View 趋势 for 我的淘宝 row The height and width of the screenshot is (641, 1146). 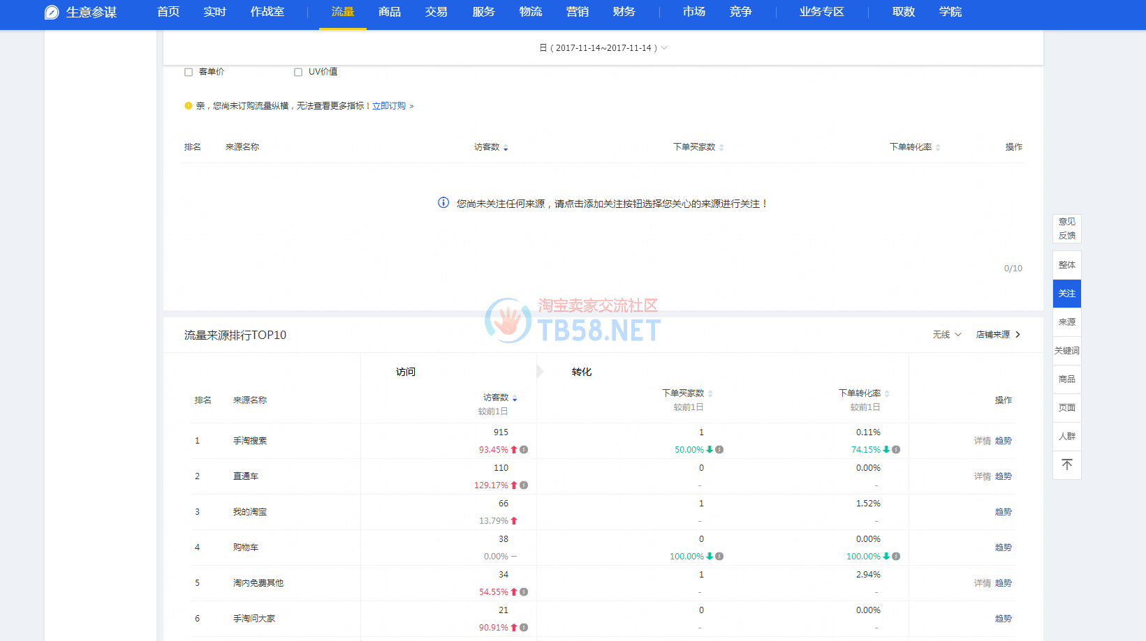click(x=1003, y=512)
